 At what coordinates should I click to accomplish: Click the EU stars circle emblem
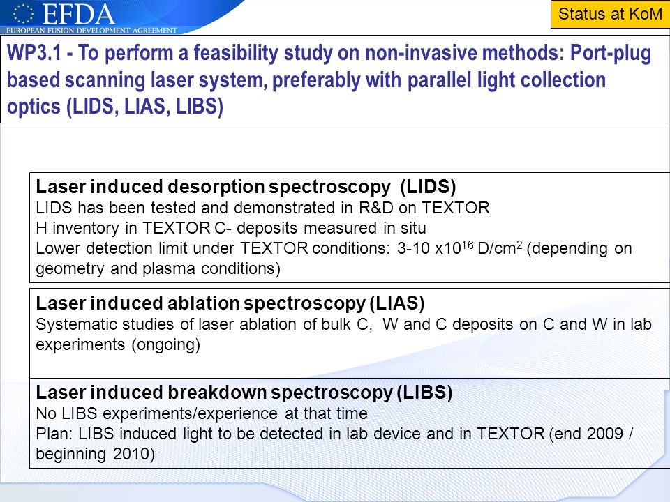point(22,14)
